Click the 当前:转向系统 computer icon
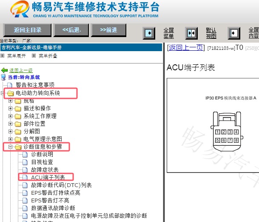 coord(3,77)
